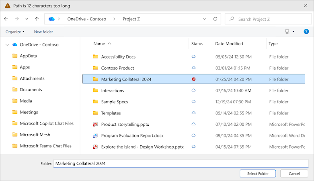314x181 pixels.
Task: Open Microsoft Mesh in the navigation pane
Action: coord(35,135)
